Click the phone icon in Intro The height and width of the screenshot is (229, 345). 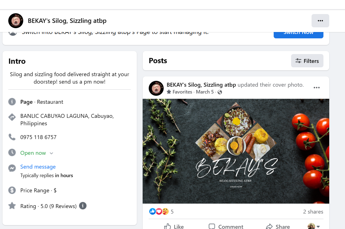tap(12, 137)
